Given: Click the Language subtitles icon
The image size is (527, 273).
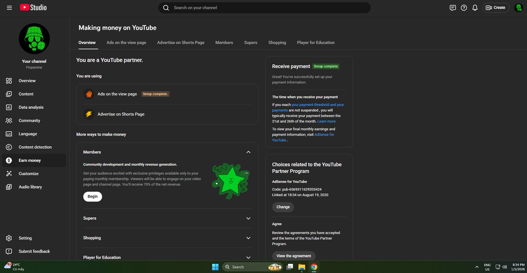Looking at the screenshot, I should pos(9,134).
